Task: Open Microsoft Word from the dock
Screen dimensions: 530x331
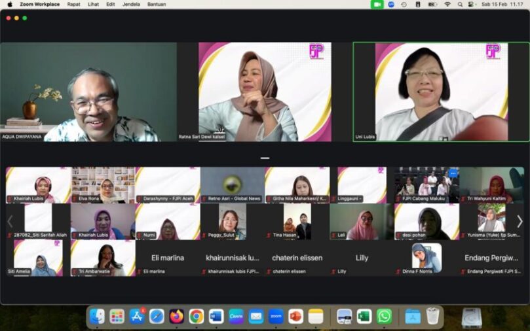Action: click(216, 317)
